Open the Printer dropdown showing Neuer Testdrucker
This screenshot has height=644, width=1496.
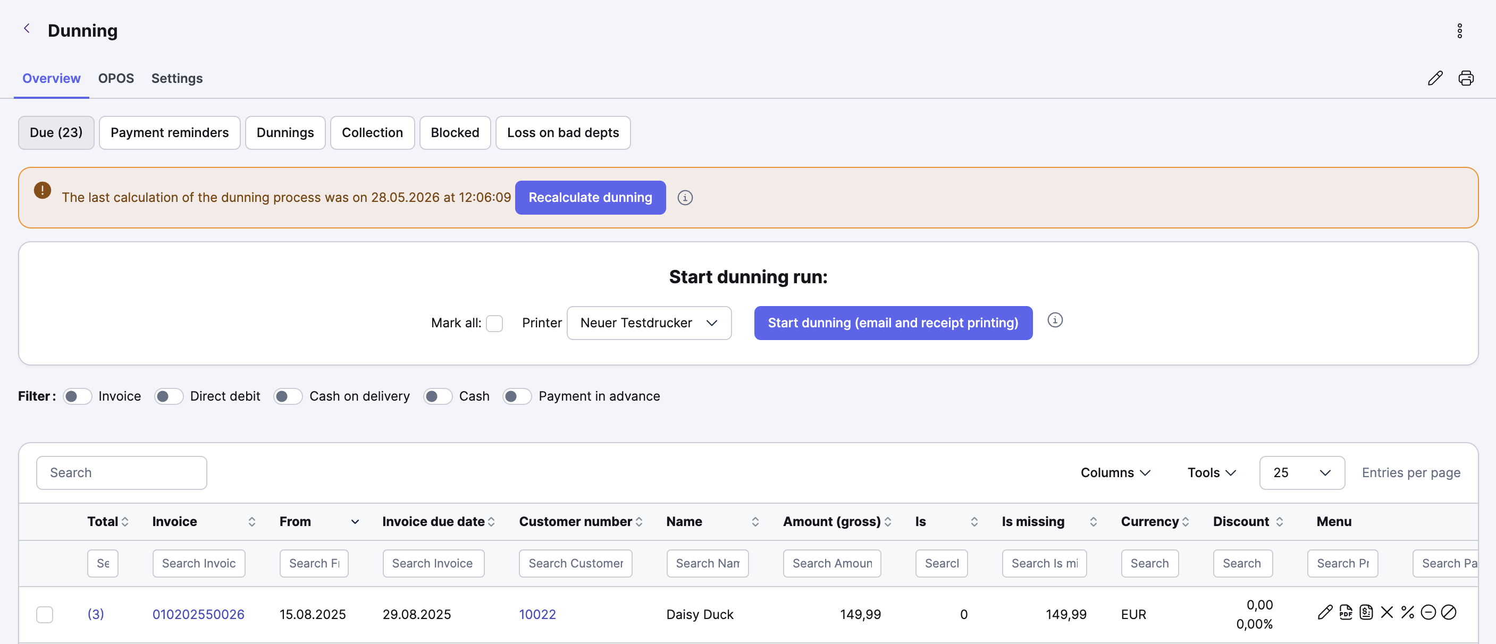pos(649,323)
